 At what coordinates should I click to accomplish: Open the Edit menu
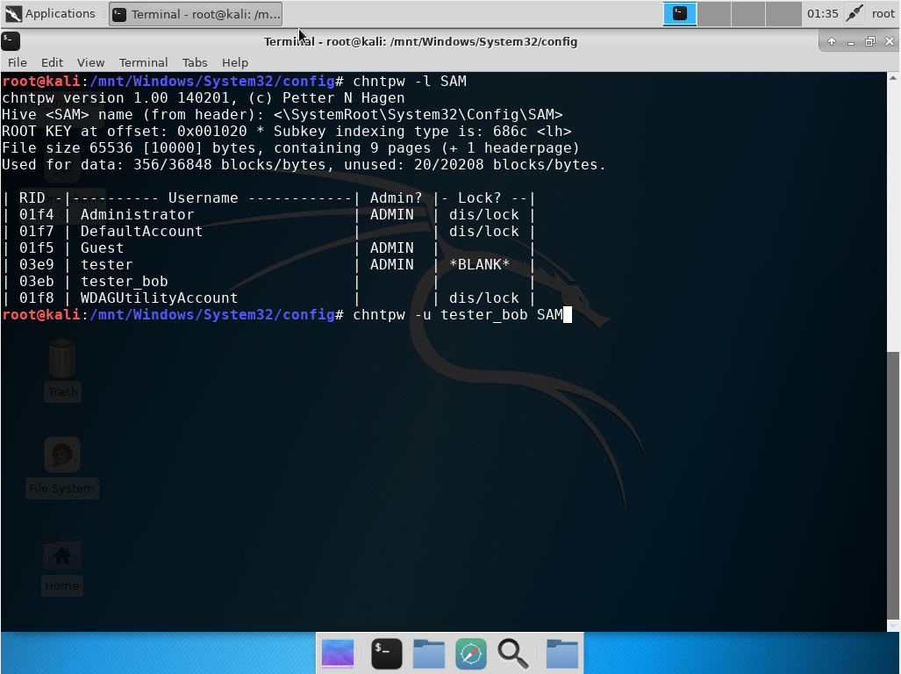click(x=52, y=62)
